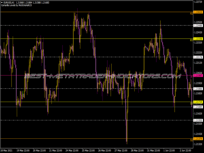Click the Best-MetaTrader-Indicators.com watermark

pyautogui.click(x=102, y=76)
